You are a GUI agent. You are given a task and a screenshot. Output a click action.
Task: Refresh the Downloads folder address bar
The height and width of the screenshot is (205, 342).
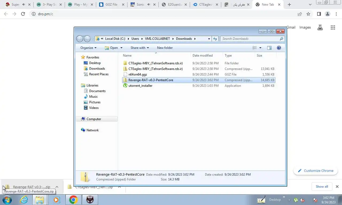click(215, 39)
